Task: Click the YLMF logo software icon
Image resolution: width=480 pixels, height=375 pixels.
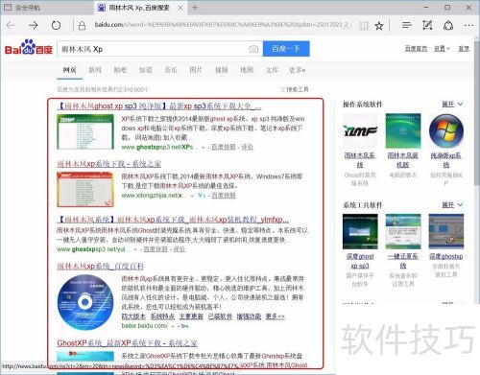Action: point(360,130)
